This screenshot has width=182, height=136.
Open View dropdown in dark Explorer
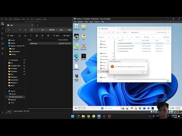point(67,36)
